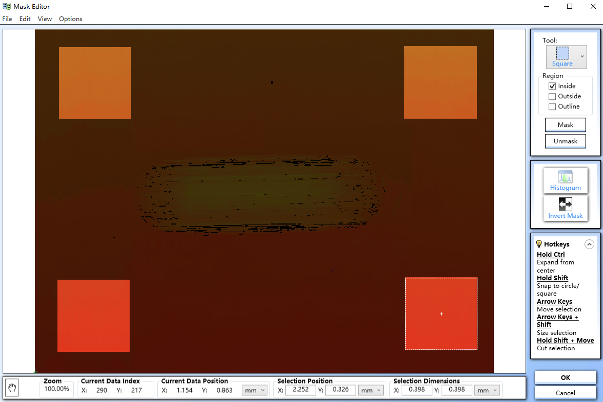Open the Options menu
The image size is (603, 402).
[71, 19]
